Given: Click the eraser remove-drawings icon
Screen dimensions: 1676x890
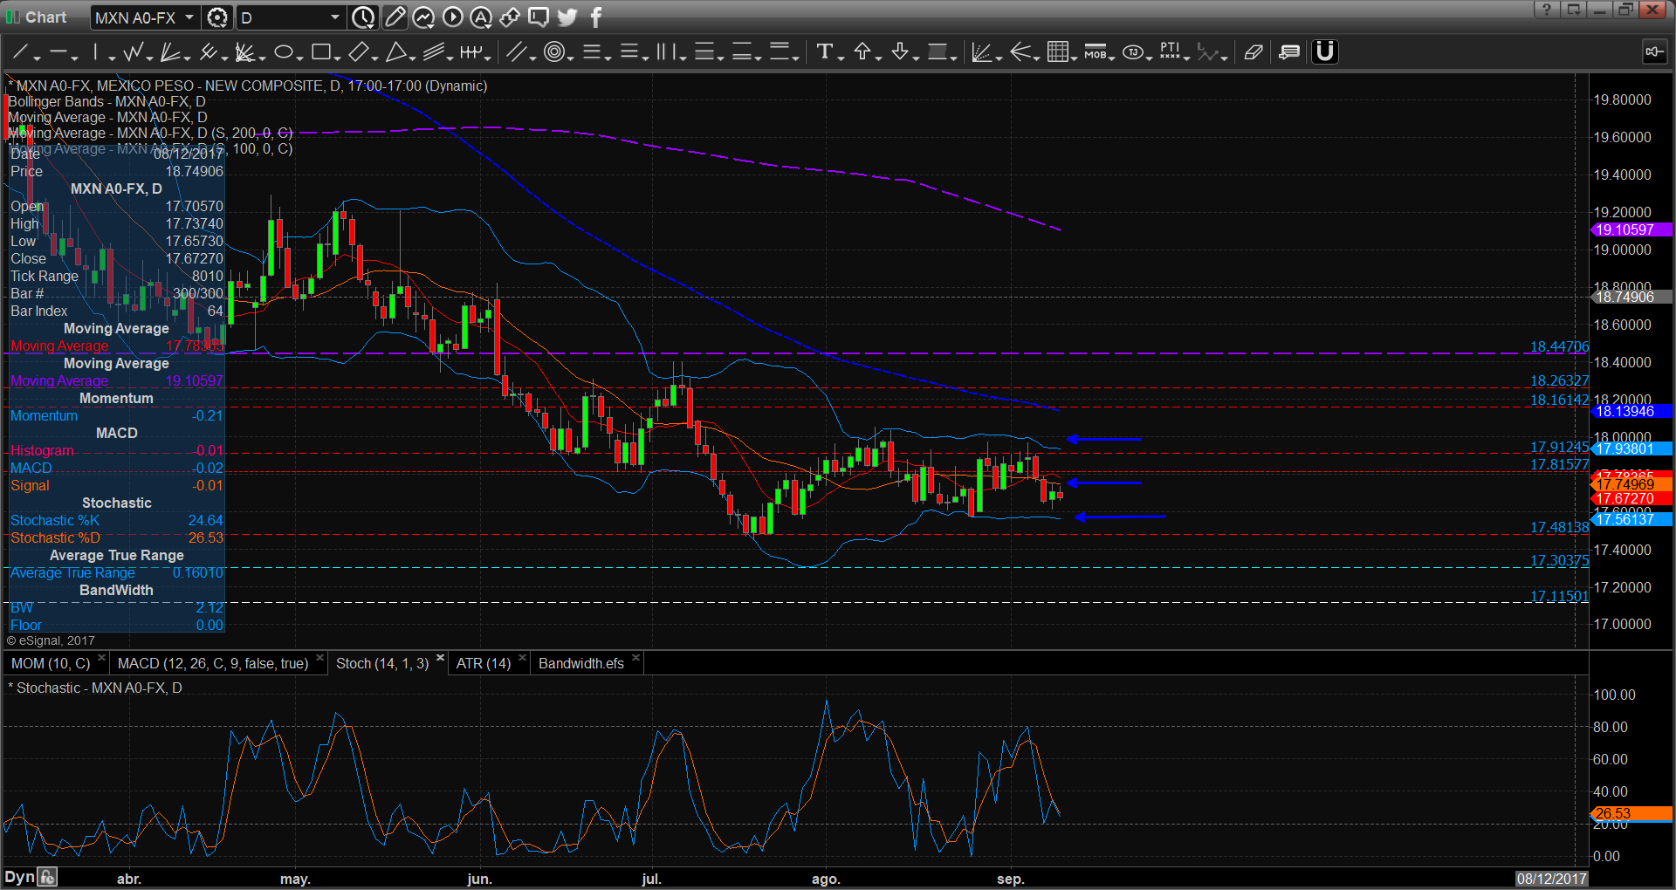Looking at the screenshot, I should [x=1253, y=52].
